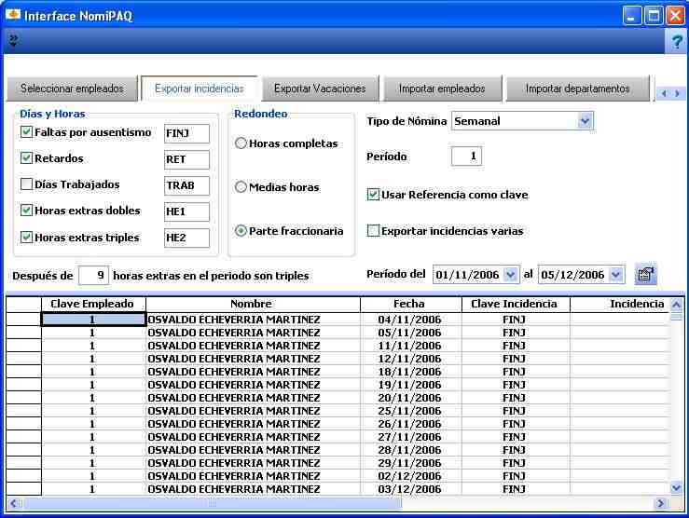
Task: Select the Horas completas rounding option
Action: (241, 143)
